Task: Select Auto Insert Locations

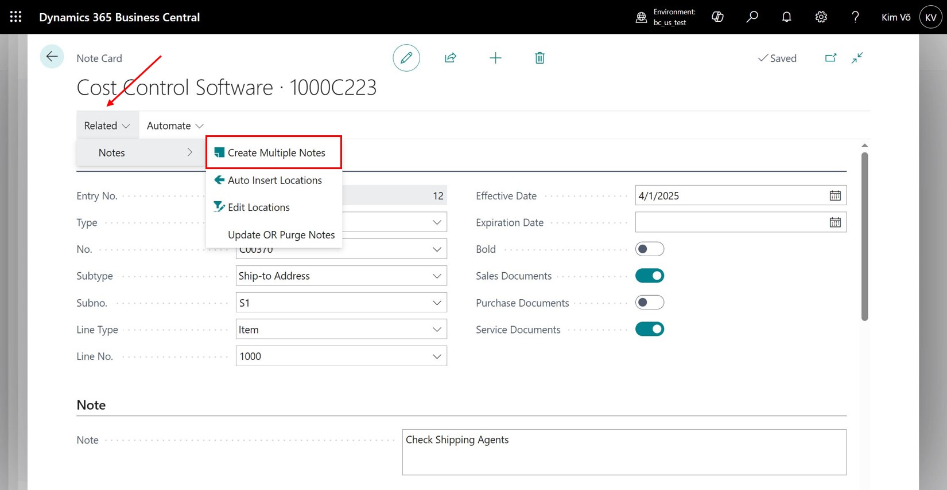Action: click(x=274, y=180)
